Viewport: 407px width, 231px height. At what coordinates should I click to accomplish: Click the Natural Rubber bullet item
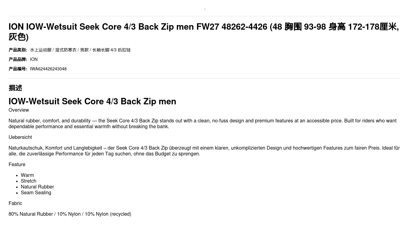pyautogui.click(x=37, y=187)
